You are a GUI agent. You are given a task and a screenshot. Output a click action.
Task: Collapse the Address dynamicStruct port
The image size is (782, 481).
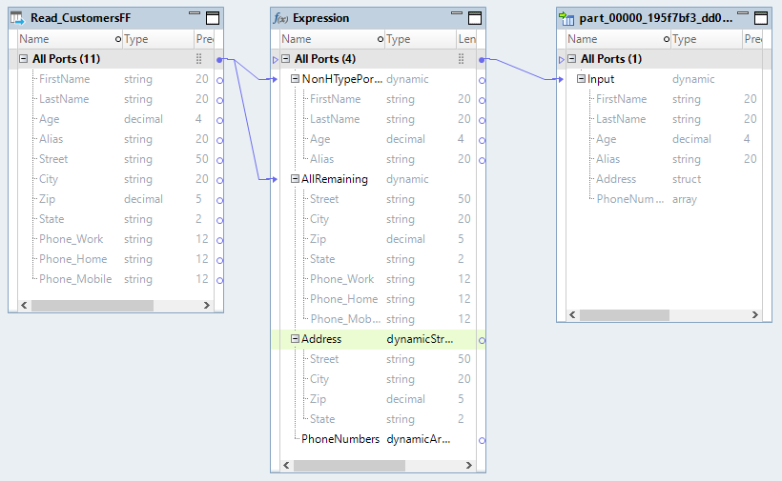tap(295, 339)
